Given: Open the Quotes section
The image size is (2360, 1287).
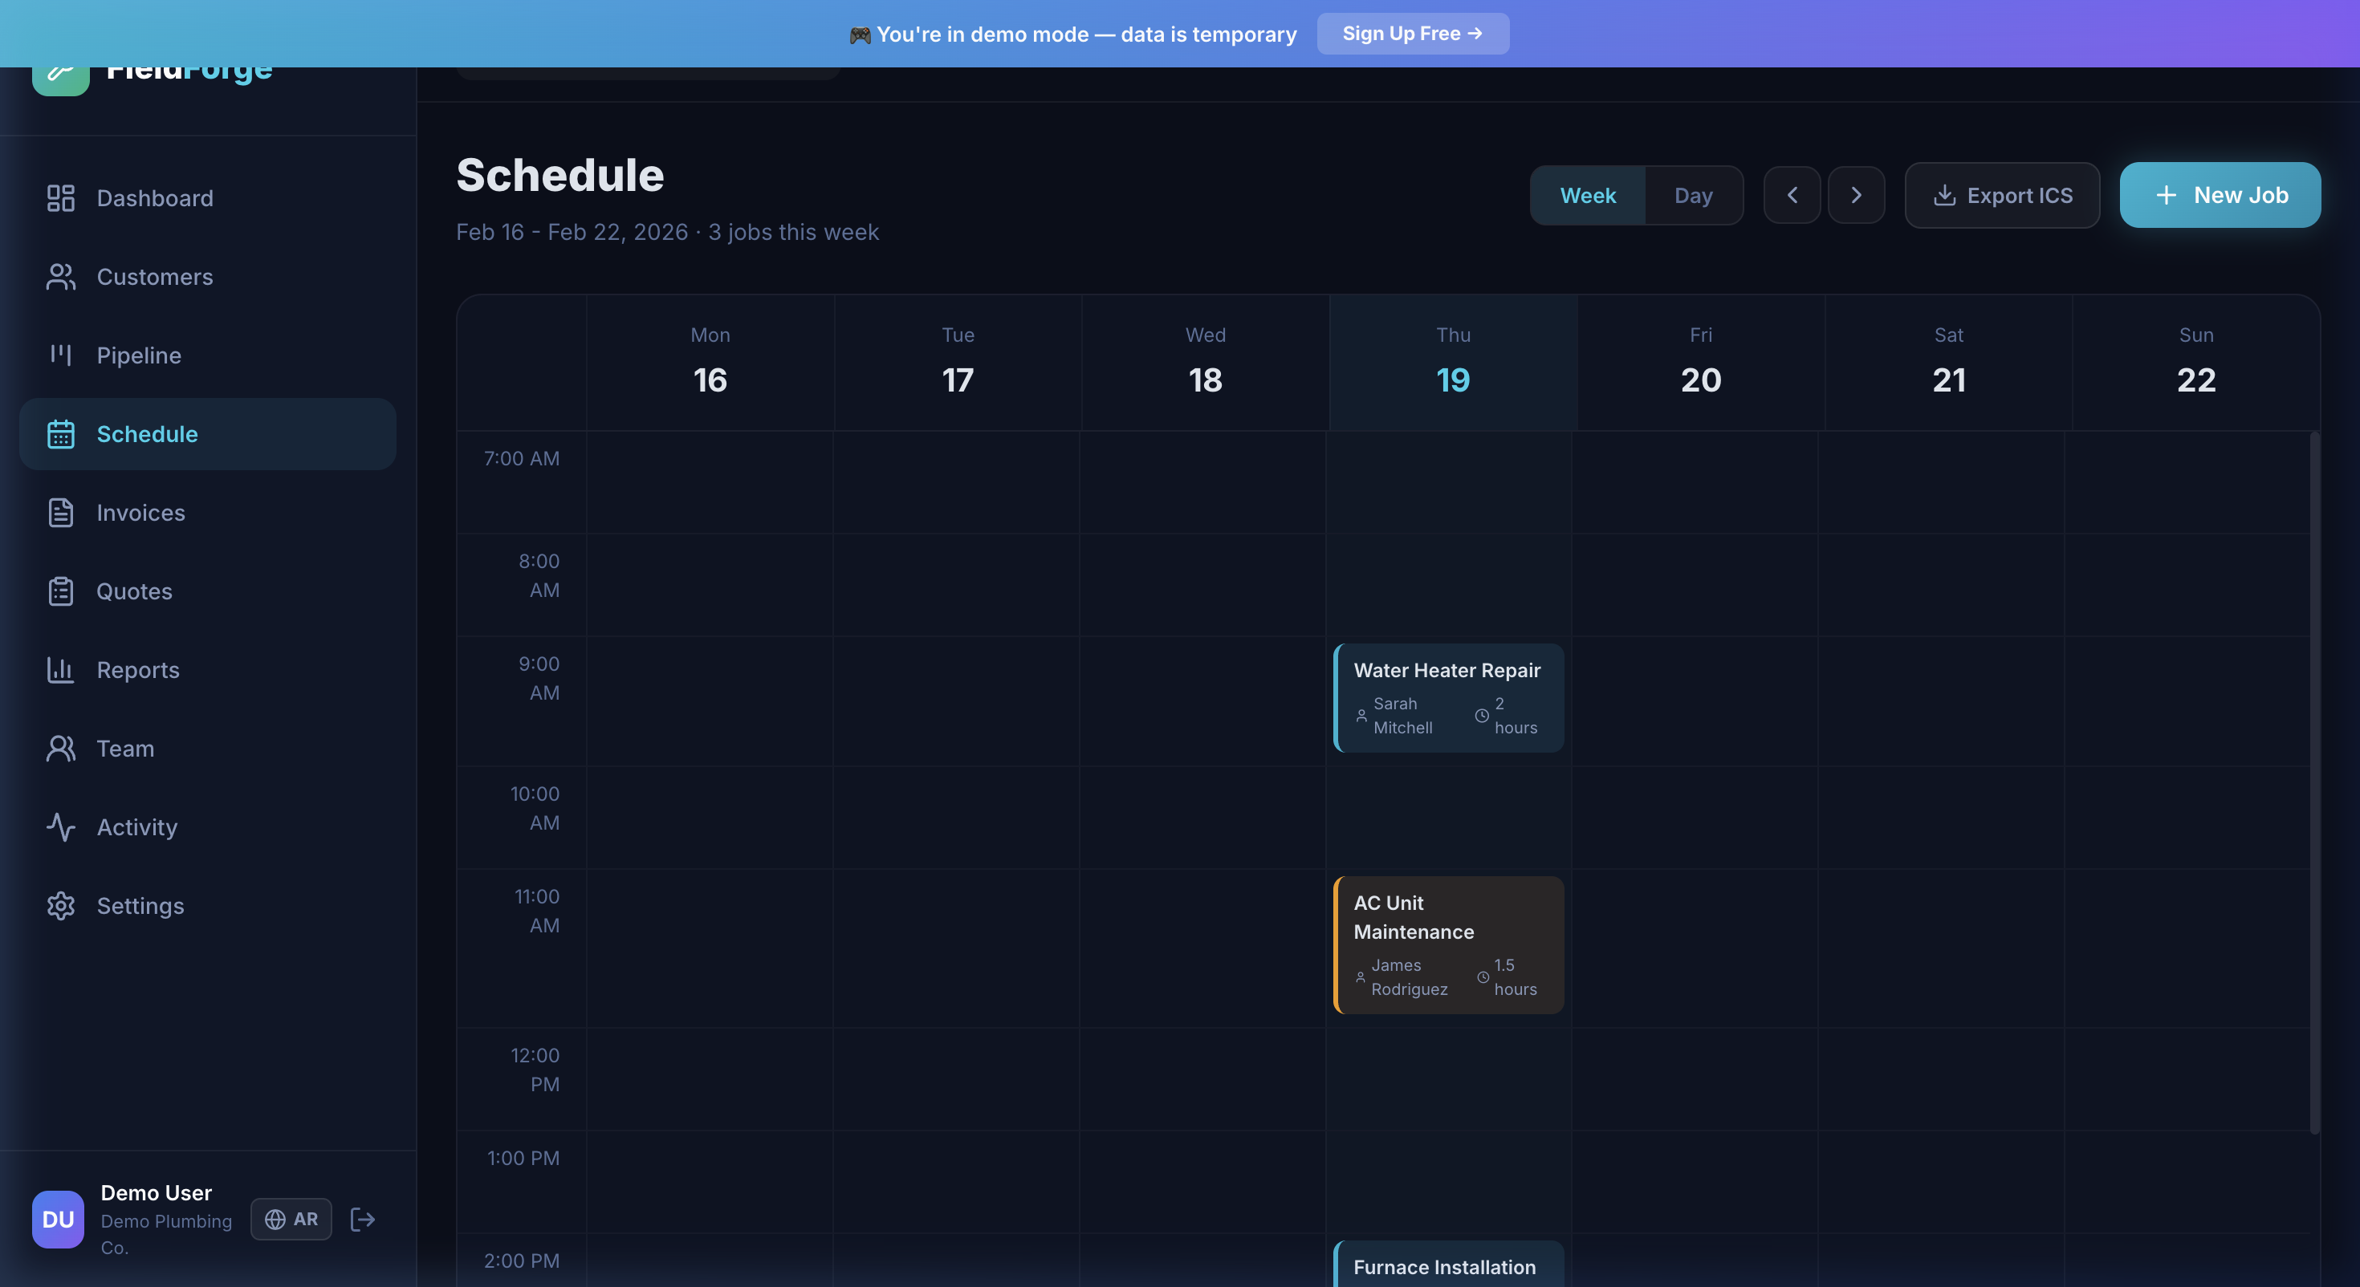Looking at the screenshot, I should coord(134,591).
